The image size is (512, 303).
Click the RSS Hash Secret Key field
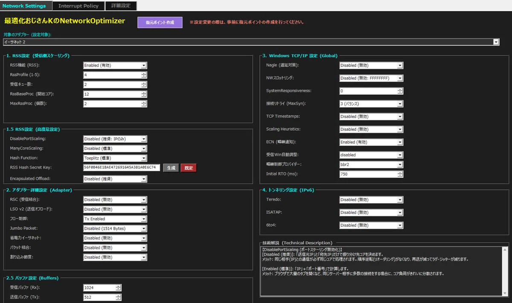coord(122,168)
